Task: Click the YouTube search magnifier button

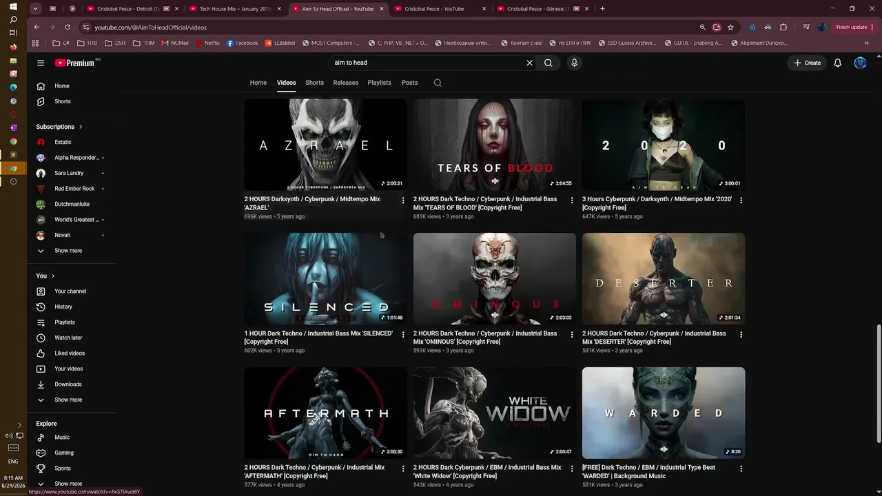Action: (x=548, y=63)
